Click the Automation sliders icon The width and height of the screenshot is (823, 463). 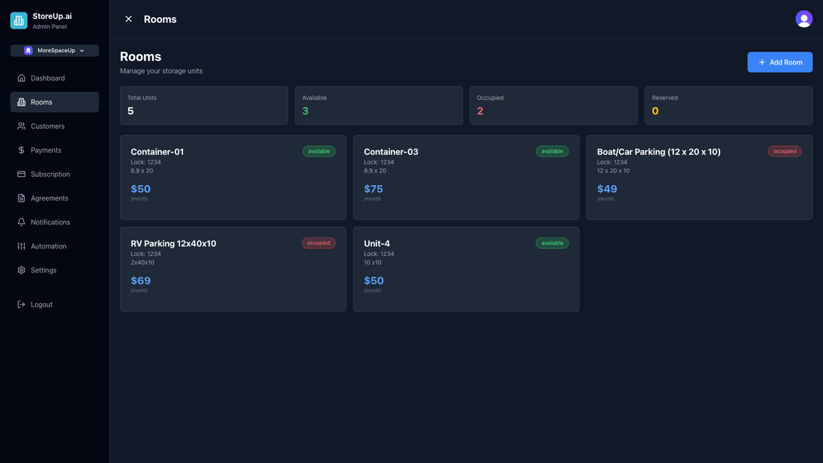[21, 246]
